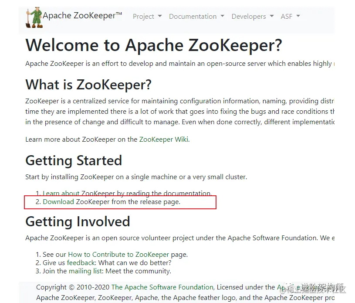Open The Apache Software Foundation footer link
This screenshot has width=355, height=303.
(162, 287)
